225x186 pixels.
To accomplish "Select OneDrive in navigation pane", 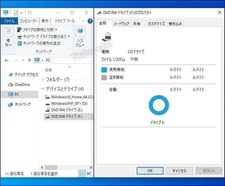I will click(x=19, y=85).
